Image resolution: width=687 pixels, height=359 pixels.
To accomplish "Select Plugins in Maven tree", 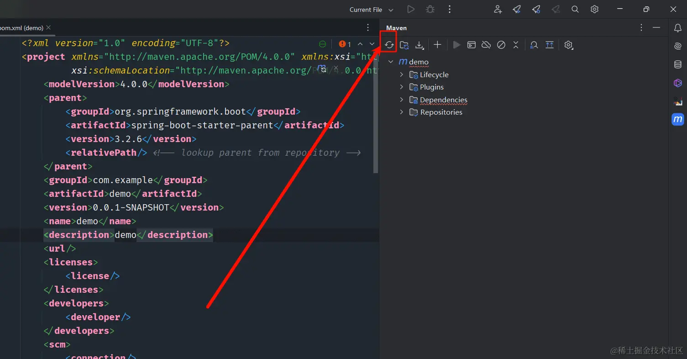I will point(432,87).
